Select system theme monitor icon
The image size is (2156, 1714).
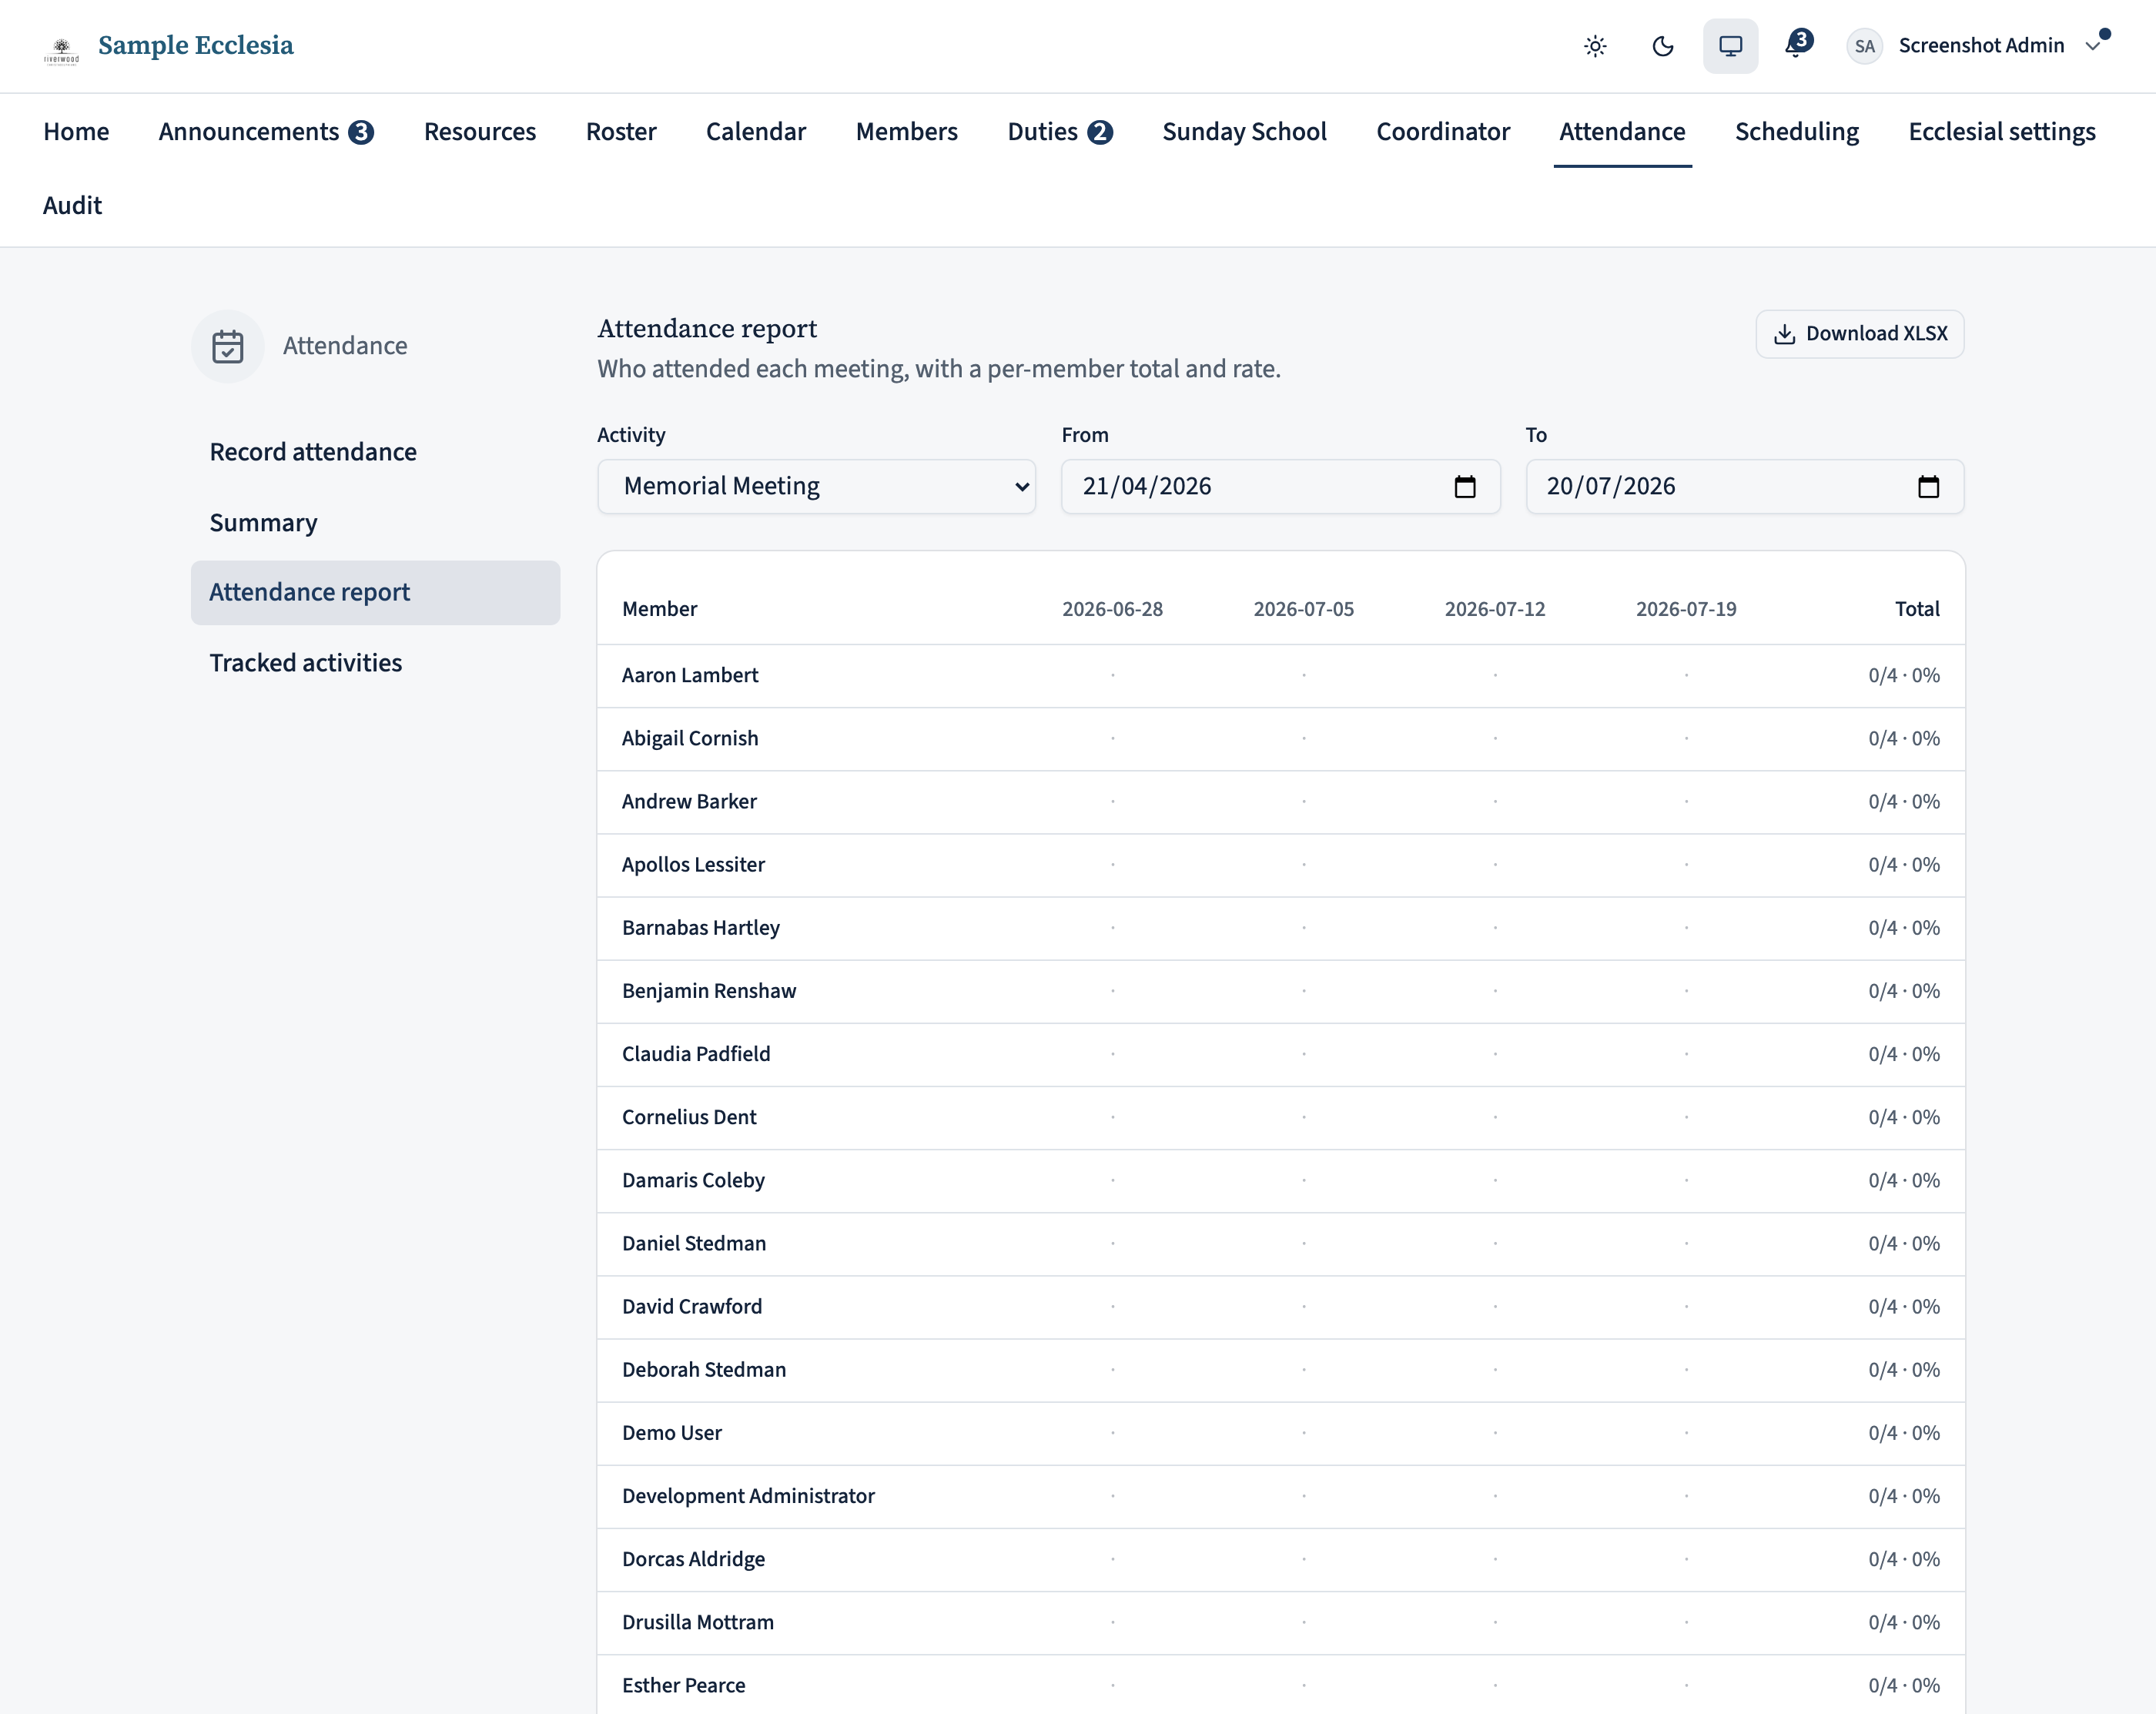point(1730,46)
